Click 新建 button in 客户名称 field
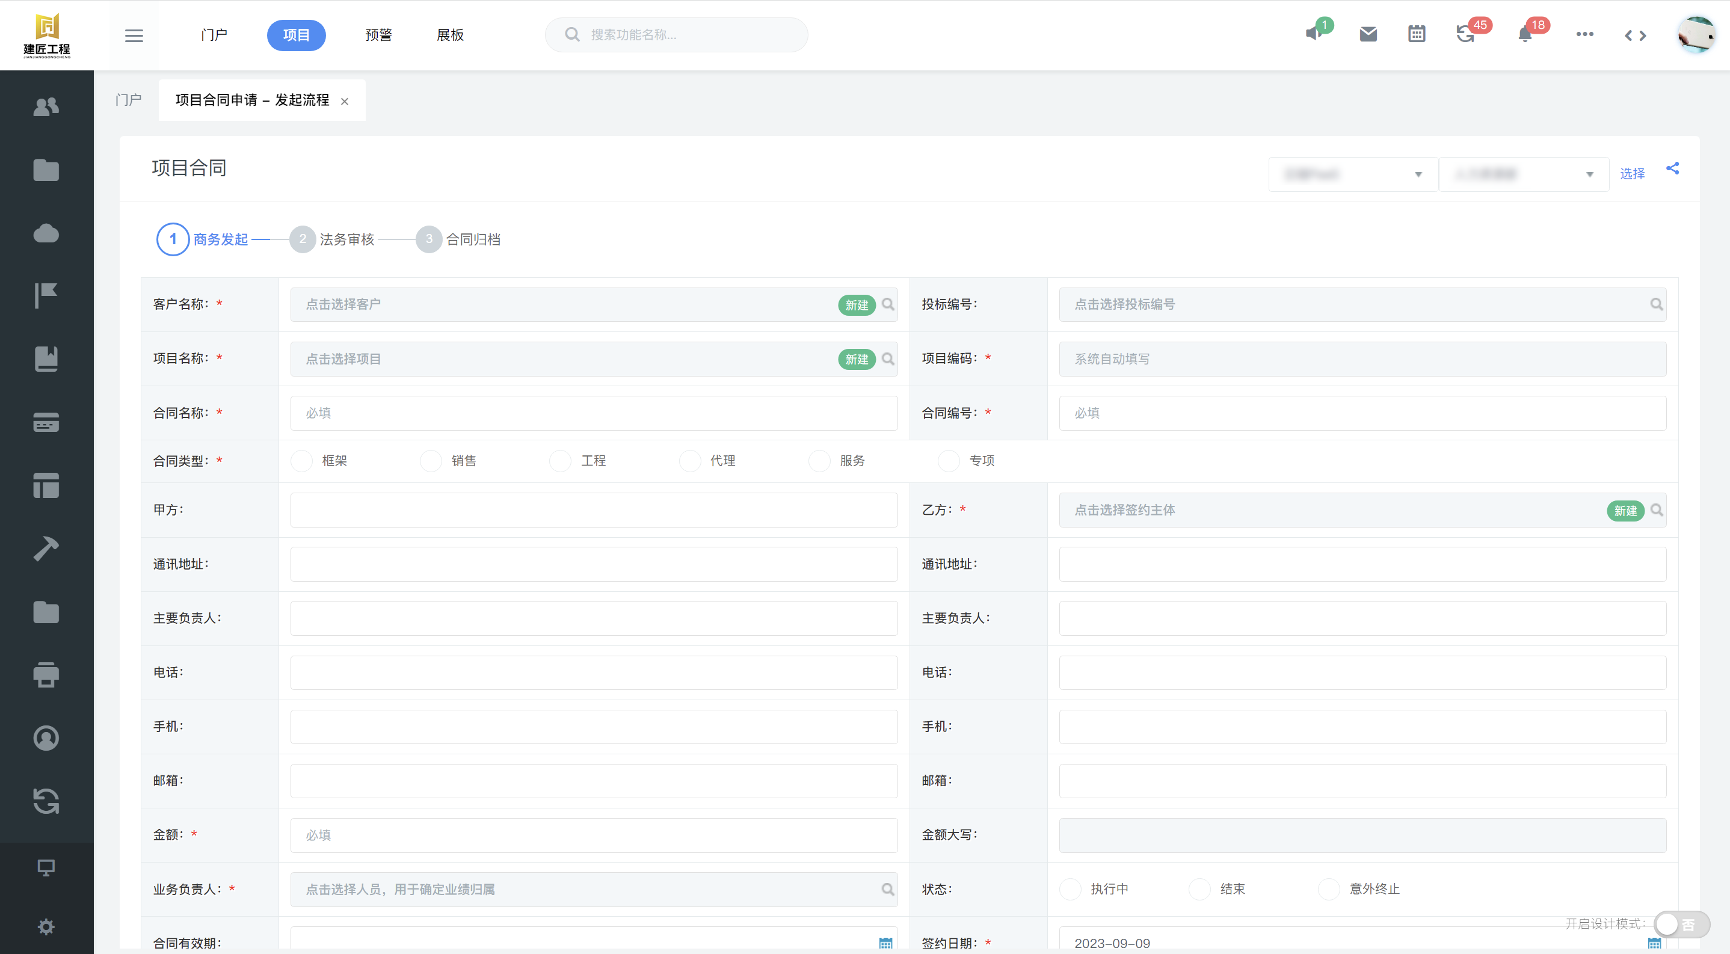 (856, 305)
